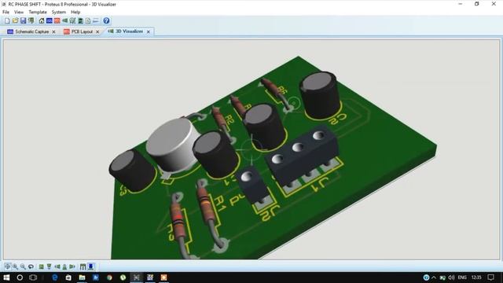Open the Design Explorer toolbar icon

80,21
